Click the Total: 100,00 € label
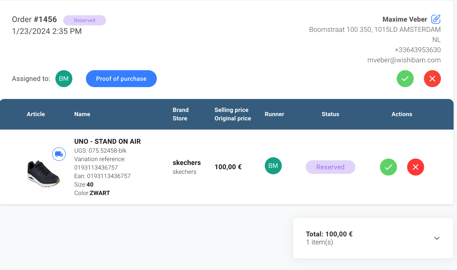The width and height of the screenshot is (457, 270). [329, 234]
